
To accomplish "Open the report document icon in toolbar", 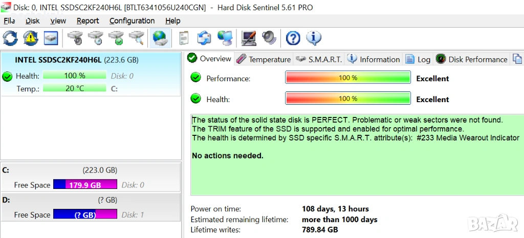I will pos(184,38).
